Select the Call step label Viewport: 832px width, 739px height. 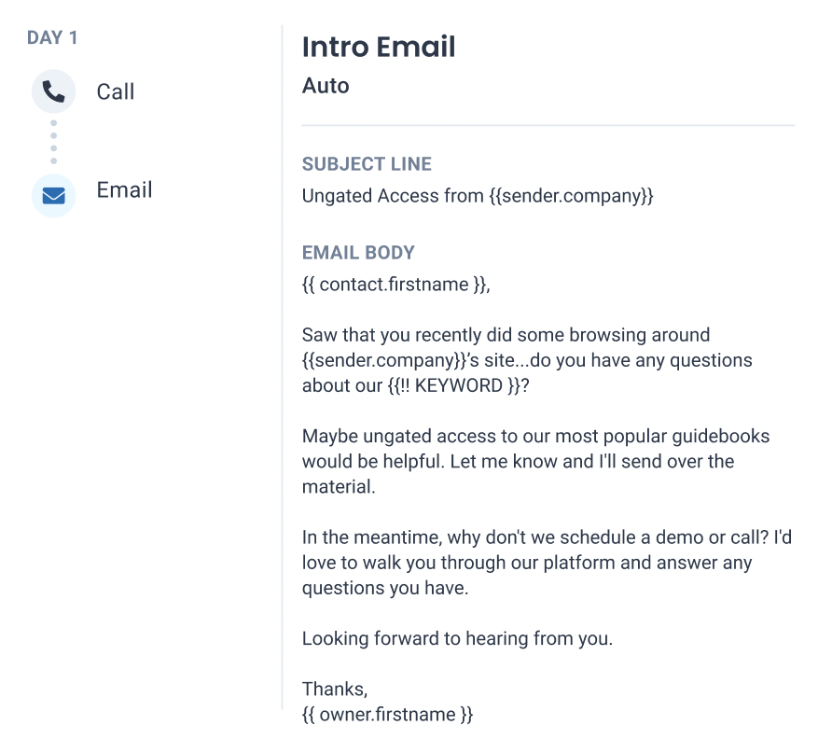click(115, 91)
